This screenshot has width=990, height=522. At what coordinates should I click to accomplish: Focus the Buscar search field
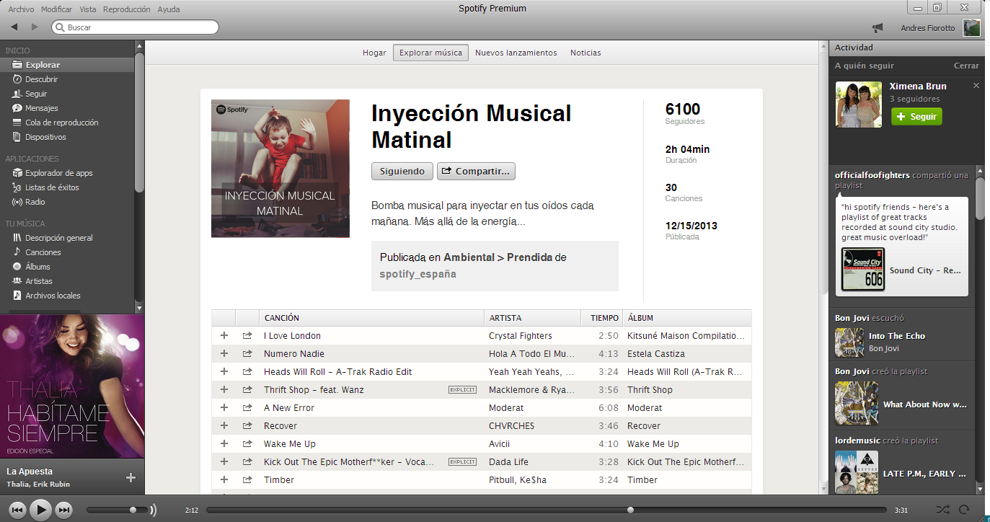coord(136,27)
